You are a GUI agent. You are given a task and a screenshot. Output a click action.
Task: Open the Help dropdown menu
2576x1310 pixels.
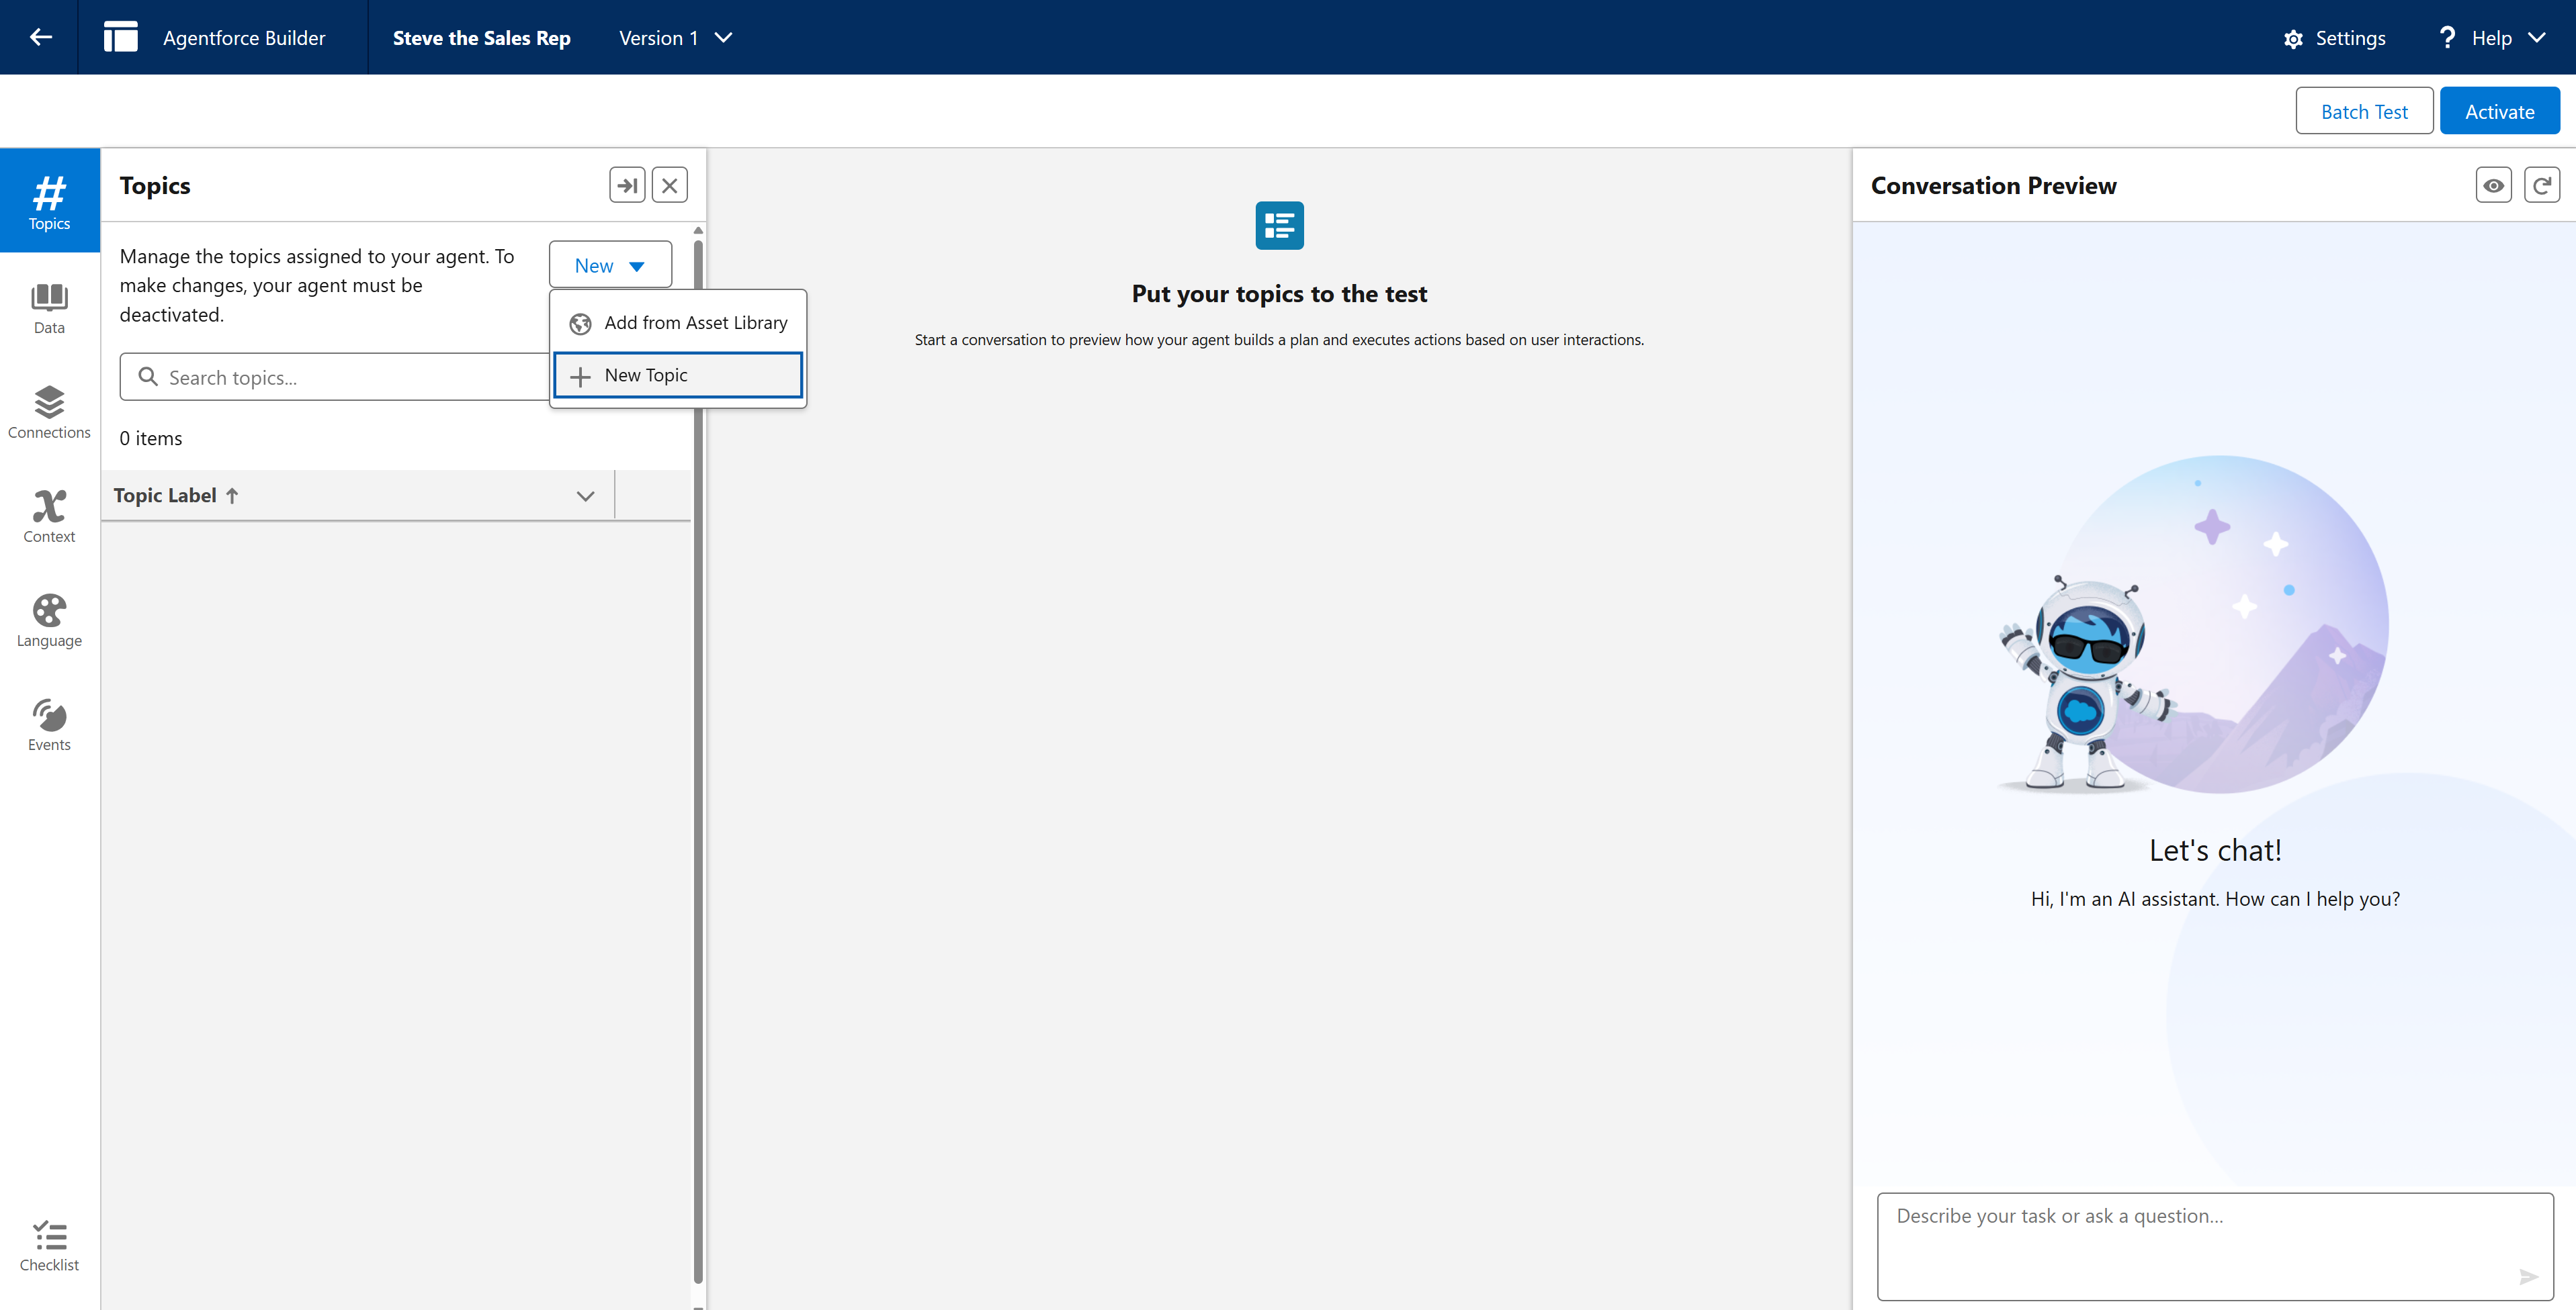pos(2491,38)
